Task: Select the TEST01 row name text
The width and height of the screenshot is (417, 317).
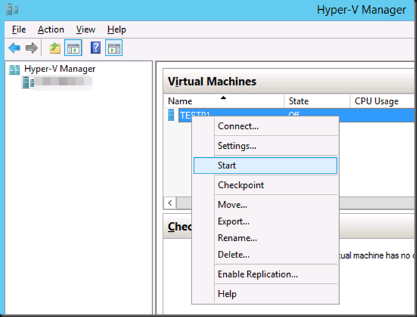Action: coord(195,115)
